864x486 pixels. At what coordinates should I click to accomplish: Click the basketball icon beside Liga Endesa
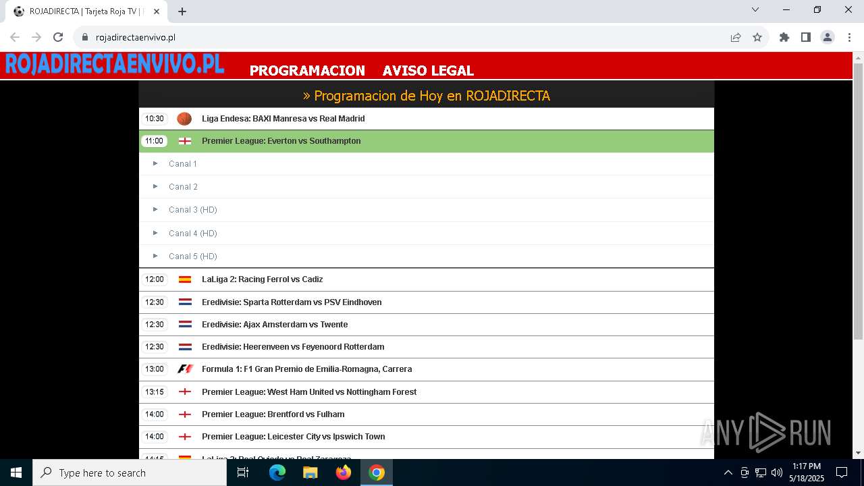184,119
